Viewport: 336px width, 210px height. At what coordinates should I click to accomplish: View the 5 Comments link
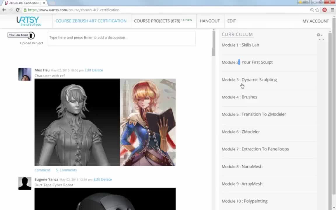[x=66, y=170]
